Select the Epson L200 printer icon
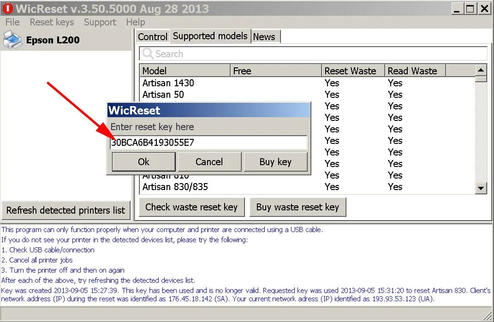The height and width of the screenshot is (322, 494). pos(12,40)
